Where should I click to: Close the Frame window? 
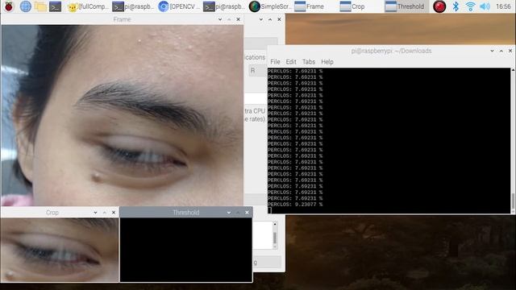tap(239, 19)
